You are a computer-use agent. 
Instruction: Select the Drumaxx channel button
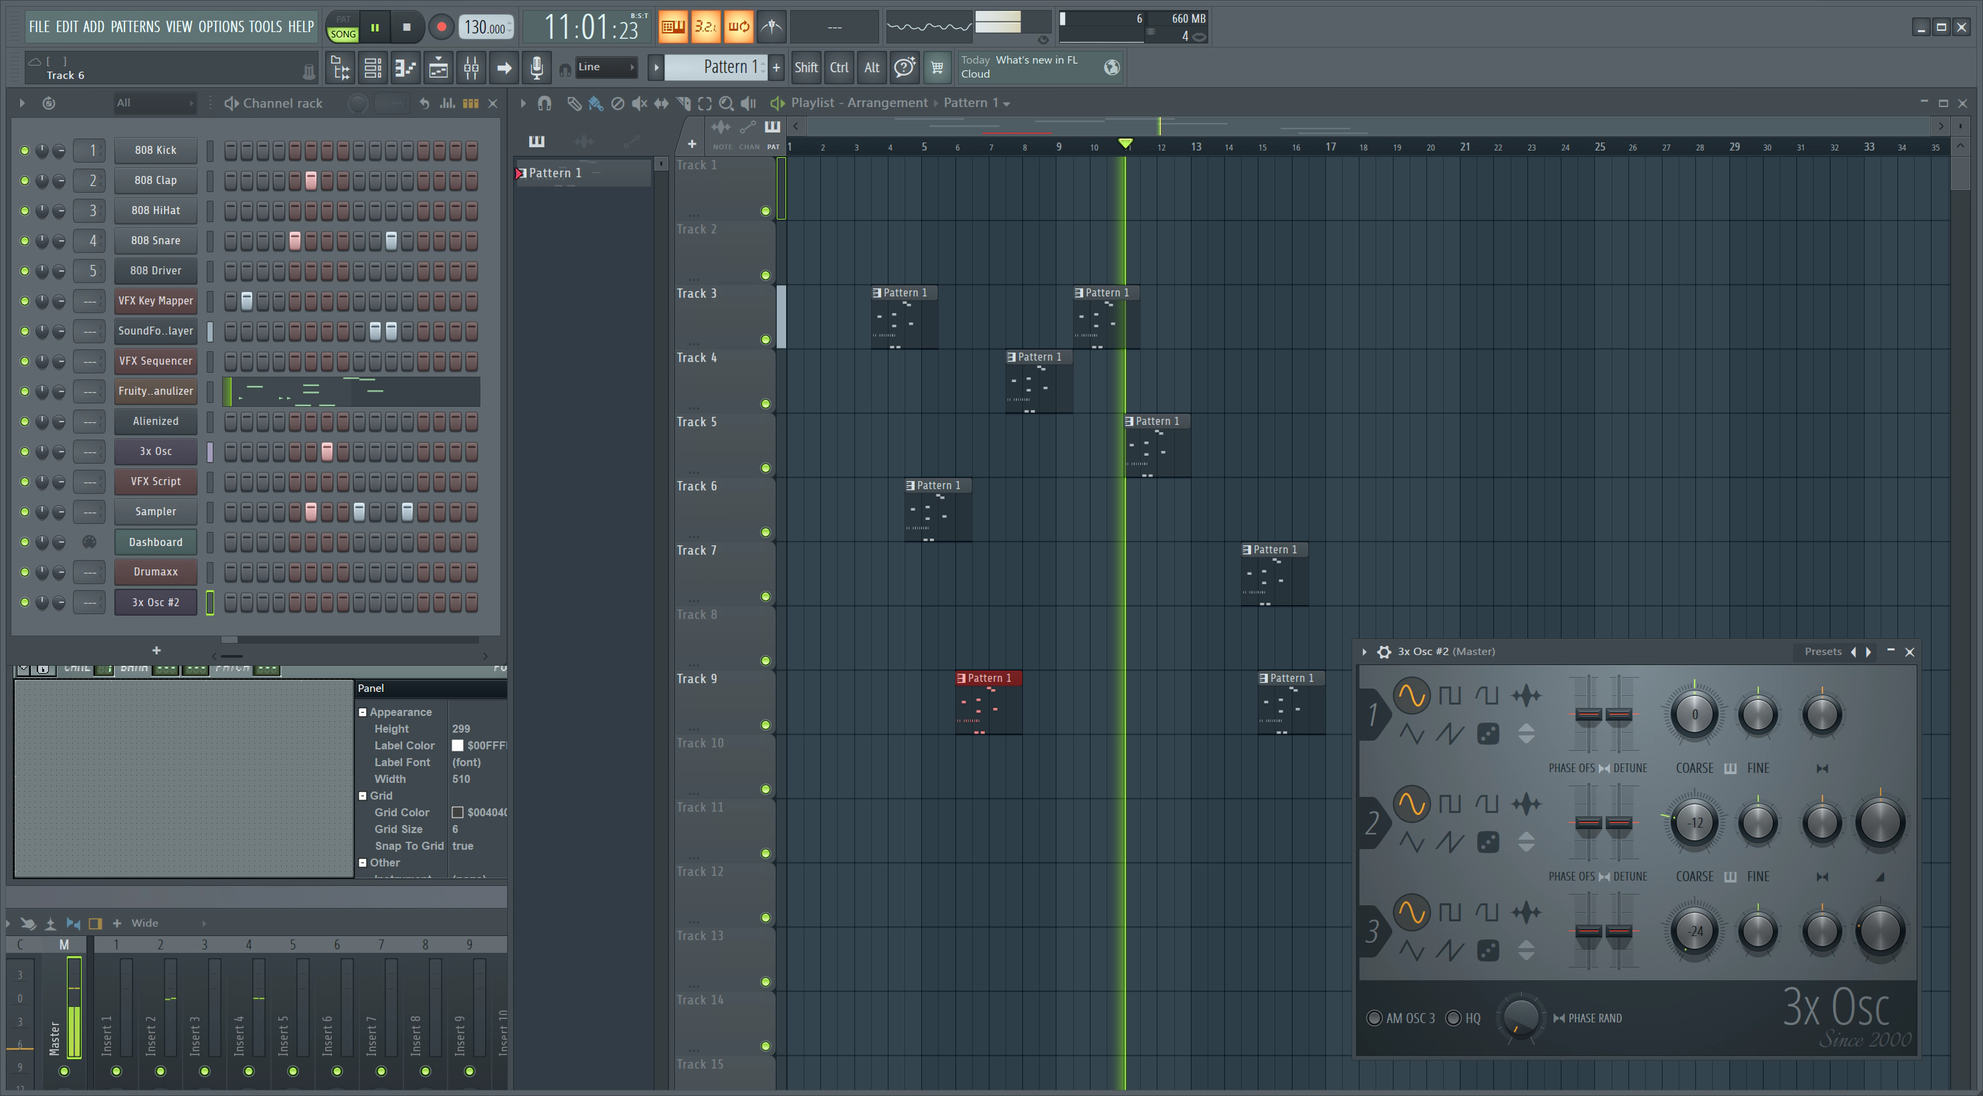tap(155, 572)
